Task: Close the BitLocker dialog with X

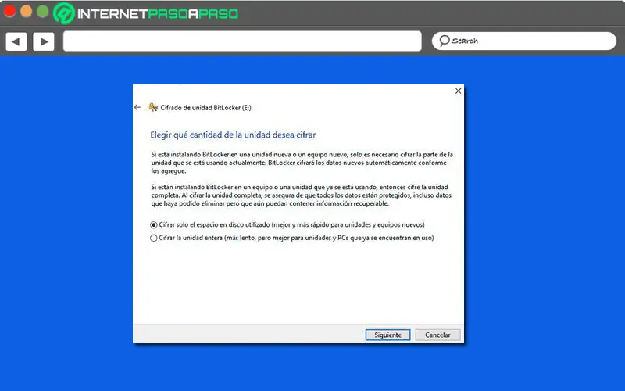Action: (x=459, y=91)
